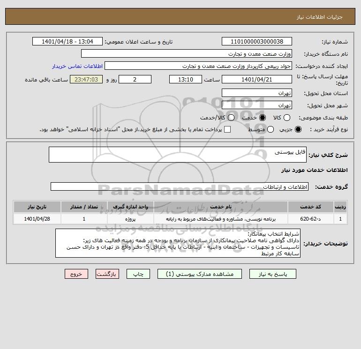
Task: Select the کالا radio button
Action: pos(286,118)
